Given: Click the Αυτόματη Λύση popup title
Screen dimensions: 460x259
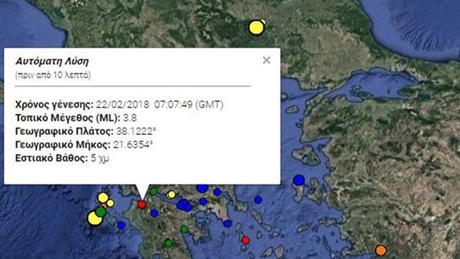Looking at the screenshot, I should 52,61.
